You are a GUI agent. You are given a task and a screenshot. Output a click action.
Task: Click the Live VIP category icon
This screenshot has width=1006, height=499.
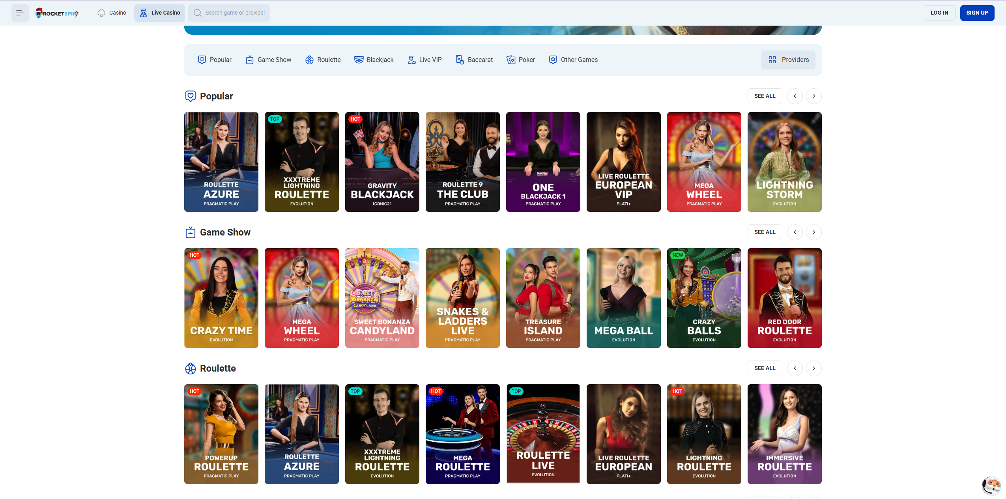pos(411,60)
